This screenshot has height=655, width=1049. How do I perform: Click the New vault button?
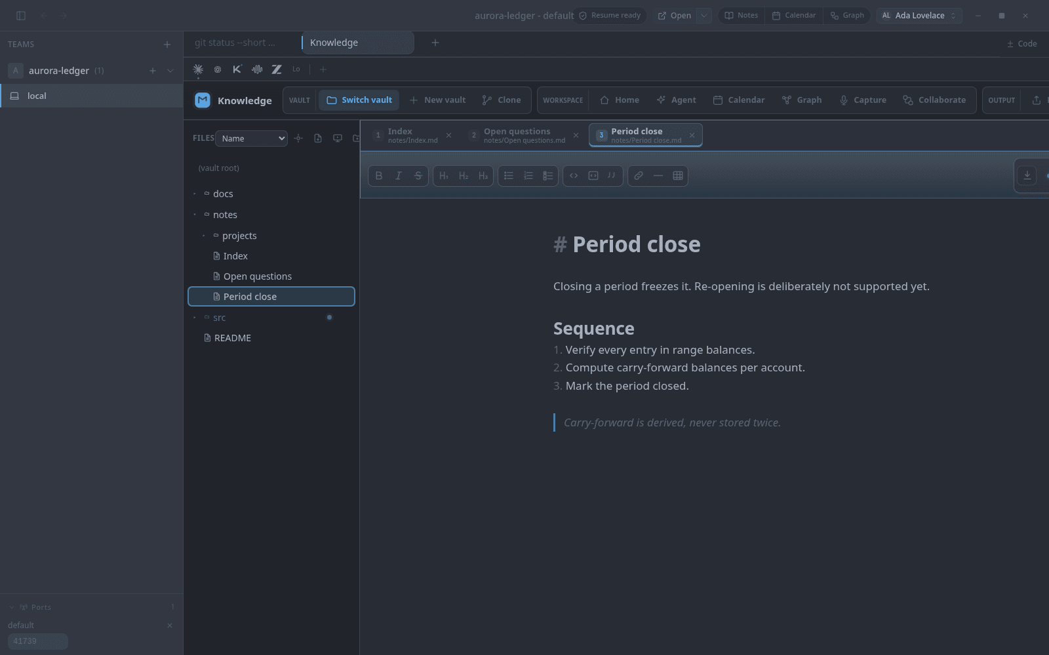pos(437,100)
